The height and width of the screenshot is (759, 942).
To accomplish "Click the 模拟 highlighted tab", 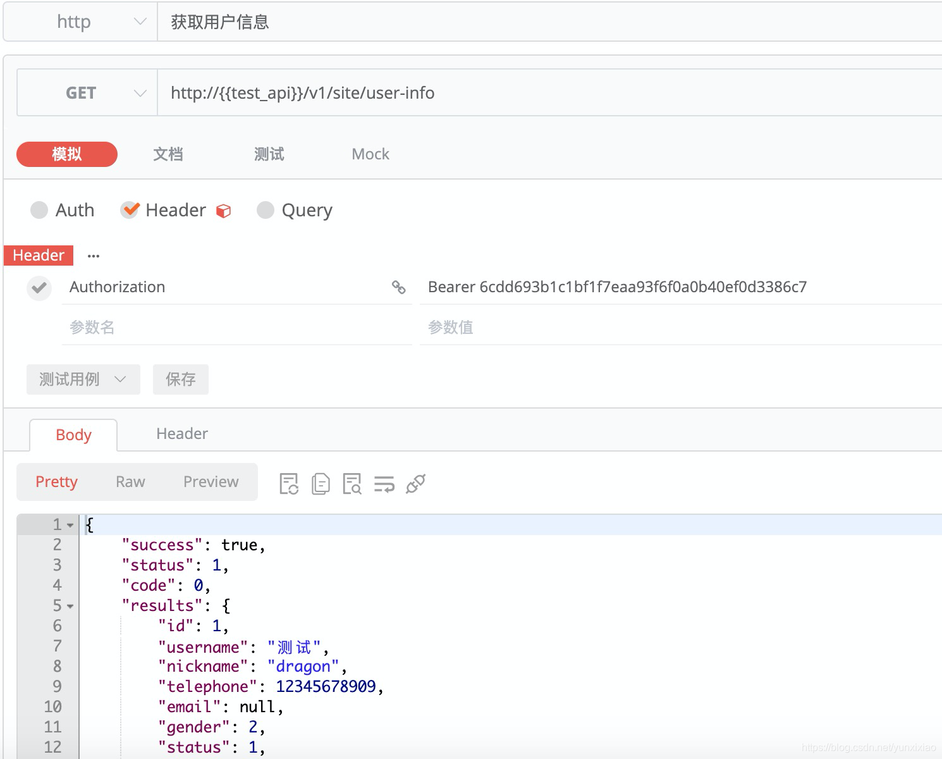I will tap(66, 154).
